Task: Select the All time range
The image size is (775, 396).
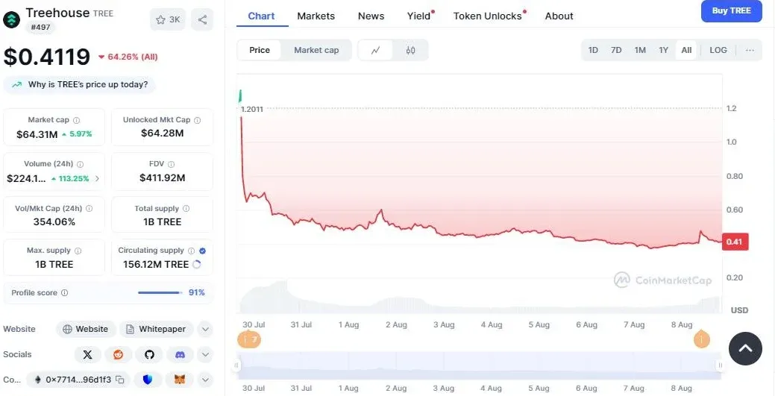Action: point(686,50)
